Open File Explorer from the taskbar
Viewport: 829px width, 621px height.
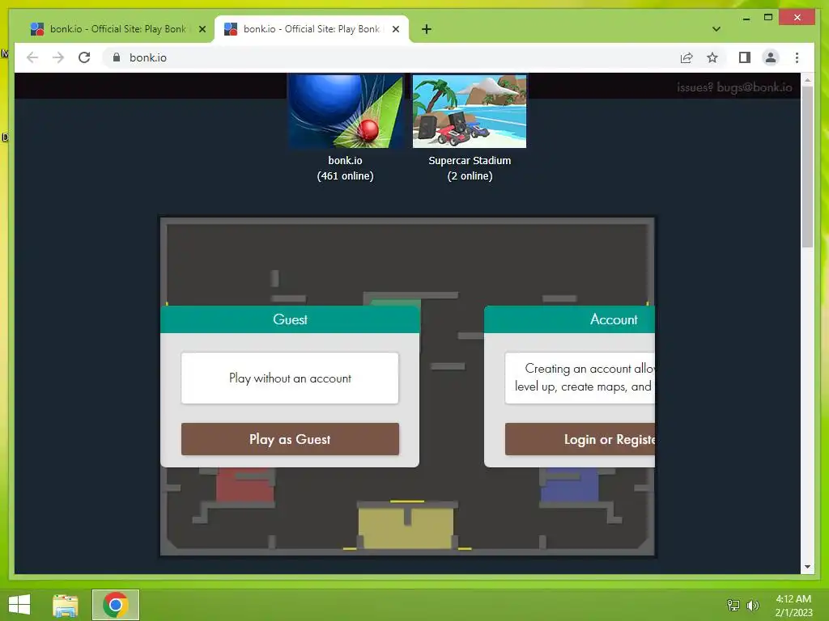[66, 605]
